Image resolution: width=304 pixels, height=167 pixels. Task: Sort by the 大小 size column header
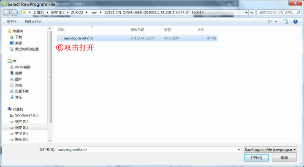coord(201,30)
